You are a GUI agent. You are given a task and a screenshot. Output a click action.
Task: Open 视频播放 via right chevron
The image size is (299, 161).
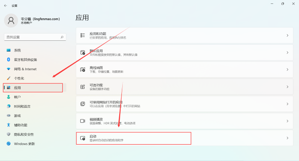pos(287,121)
